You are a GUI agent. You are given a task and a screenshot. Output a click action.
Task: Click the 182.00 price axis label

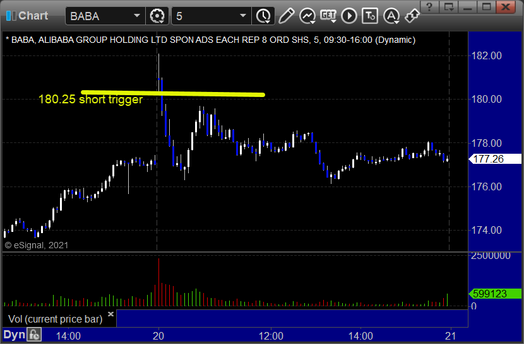tap(487, 55)
